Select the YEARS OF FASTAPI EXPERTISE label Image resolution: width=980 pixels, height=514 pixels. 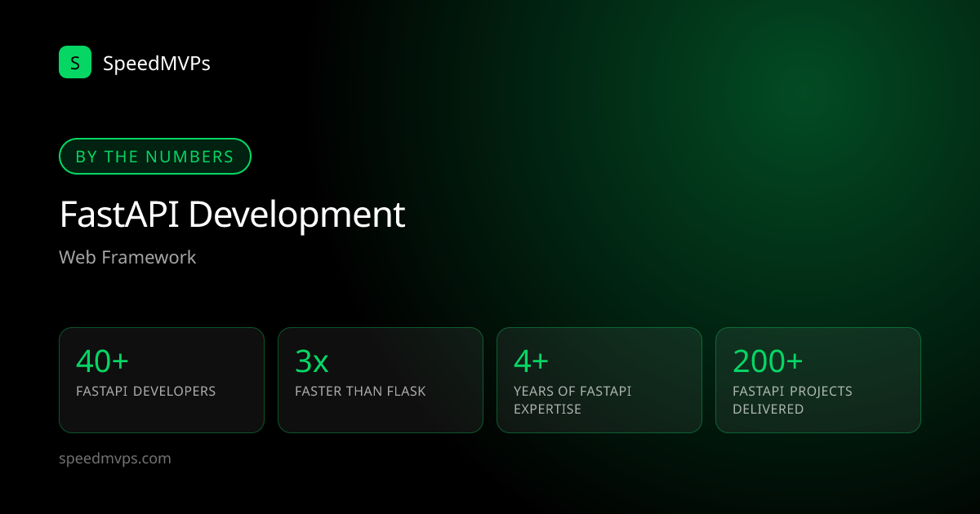click(x=572, y=401)
